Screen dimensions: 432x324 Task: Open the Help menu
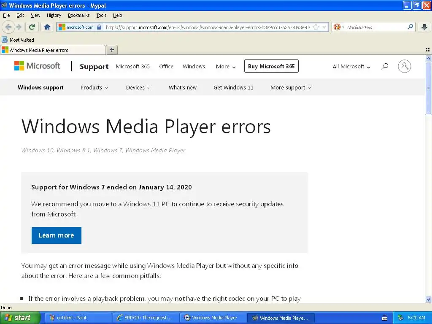118,15
